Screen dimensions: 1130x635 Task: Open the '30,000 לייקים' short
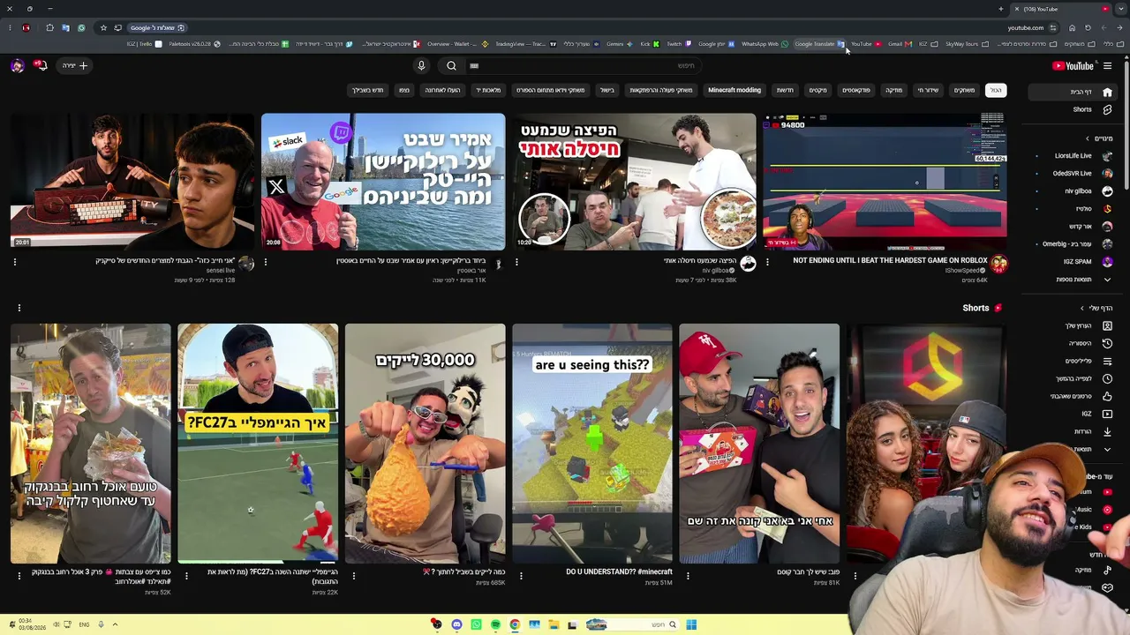pyautogui.click(x=425, y=444)
